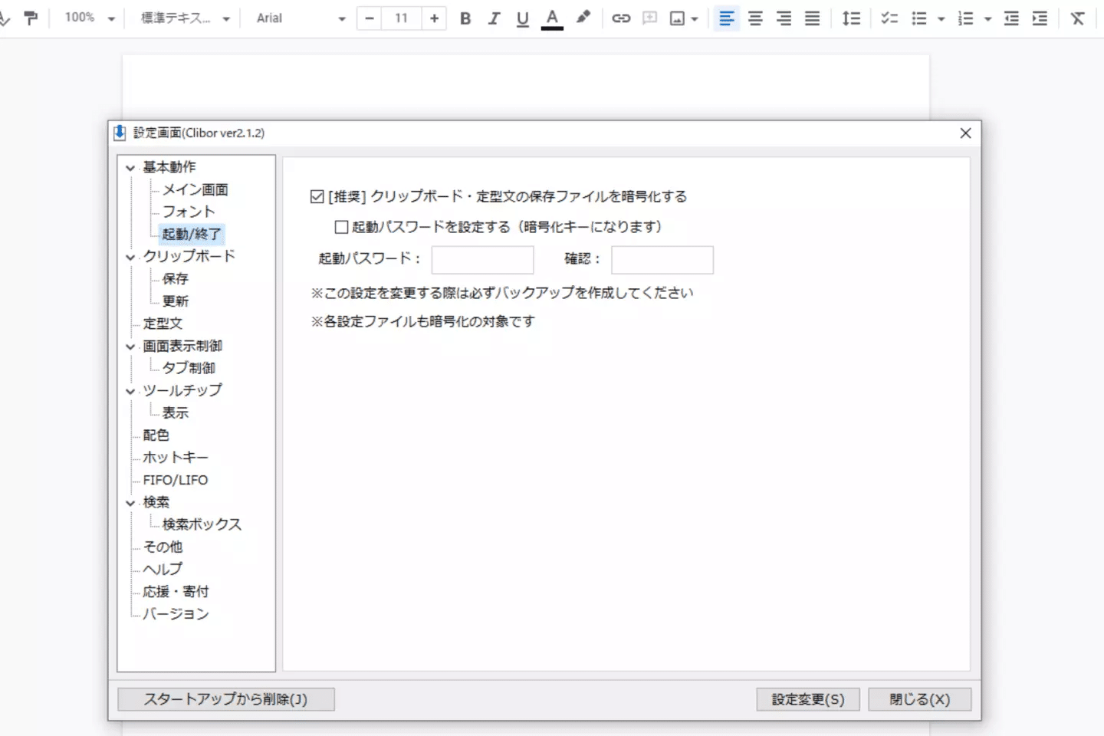Click the underline formatting icon
The height and width of the screenshot is (736, 1104).
click(x=522, y=18)
